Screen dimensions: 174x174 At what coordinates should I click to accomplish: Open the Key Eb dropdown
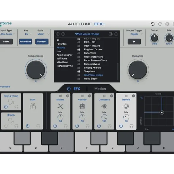point(28,34)
